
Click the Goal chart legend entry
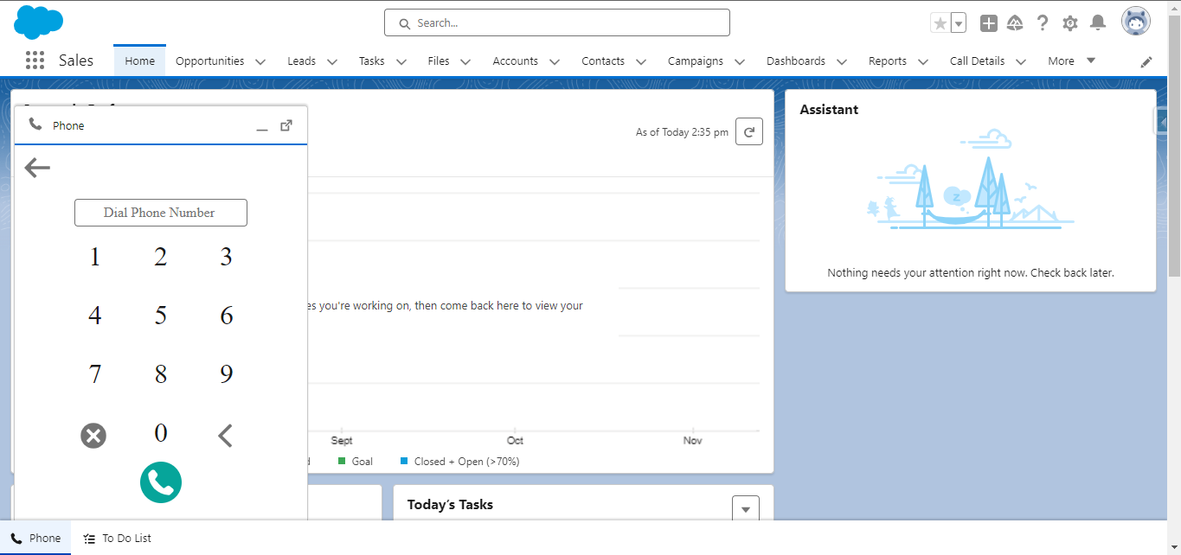click(356, 462)
